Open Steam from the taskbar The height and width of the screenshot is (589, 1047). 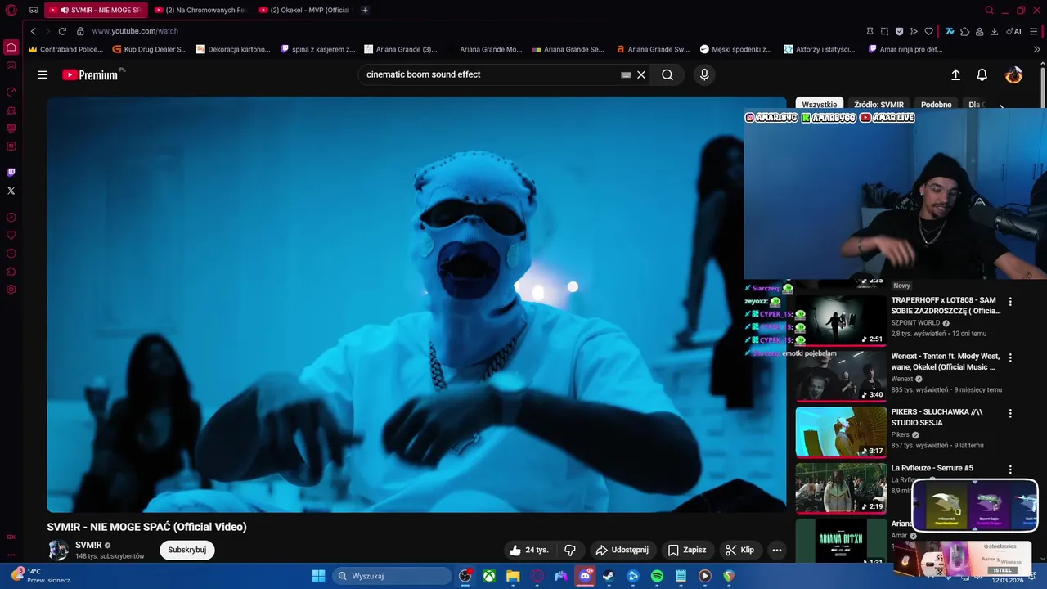pyautogui.click(x=609, y=576)
